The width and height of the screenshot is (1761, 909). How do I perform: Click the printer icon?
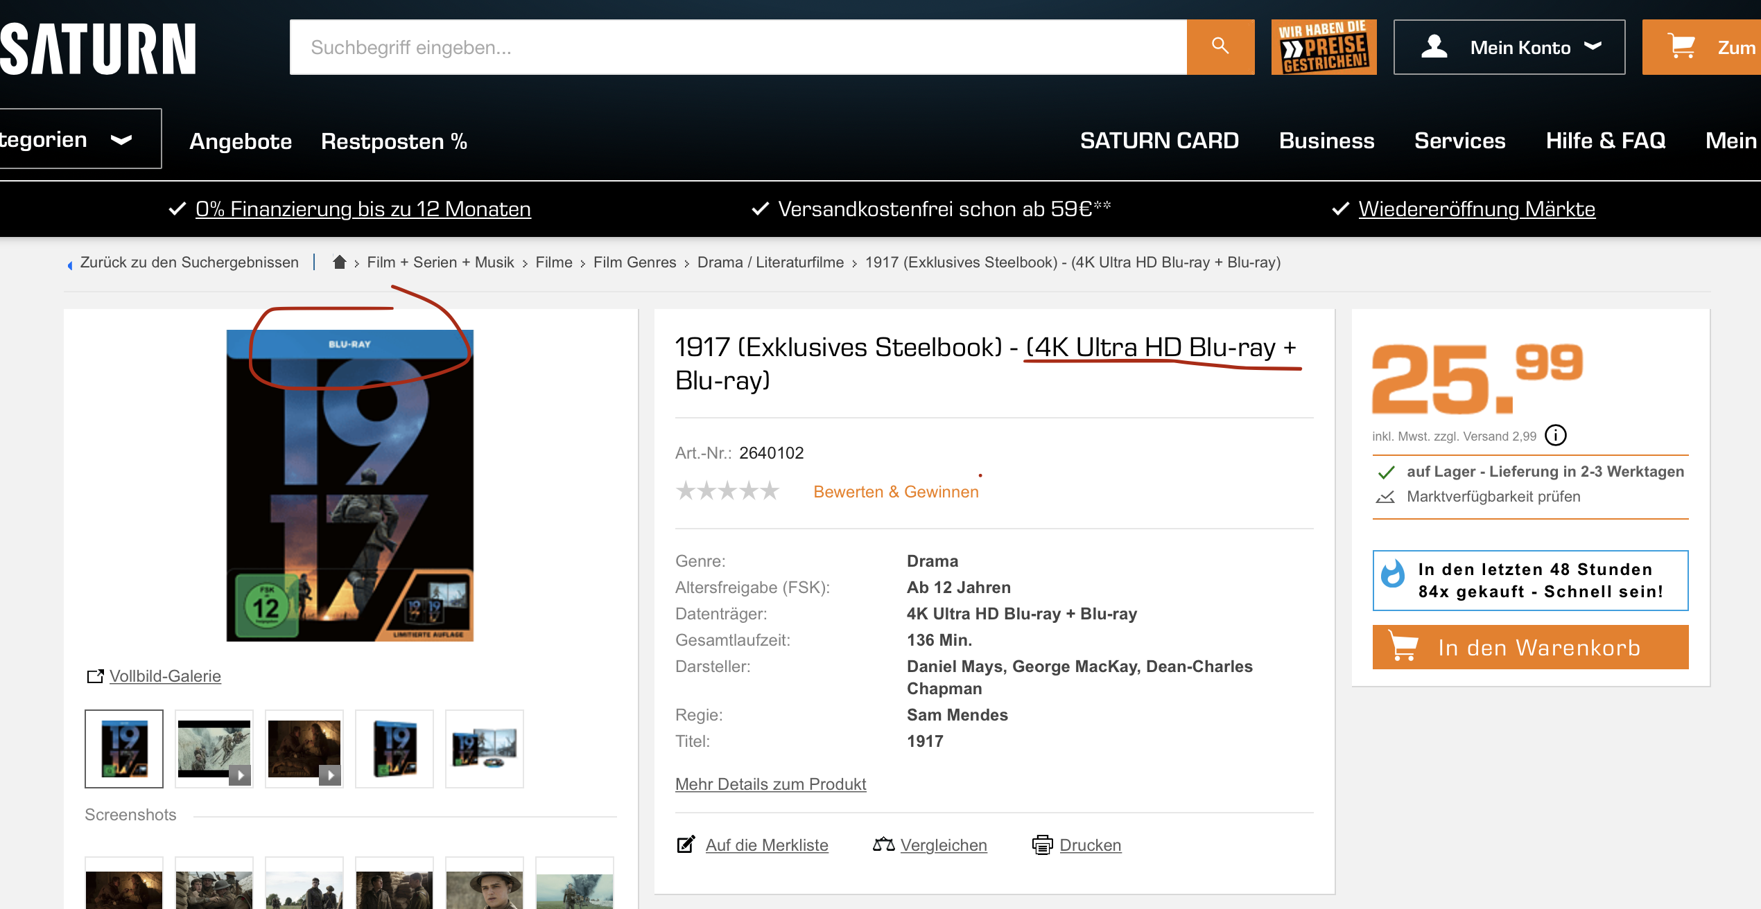click(1042, 845)
